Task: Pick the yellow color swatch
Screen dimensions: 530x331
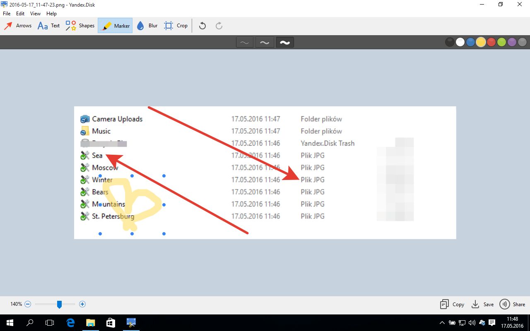Action: [481, 42]
